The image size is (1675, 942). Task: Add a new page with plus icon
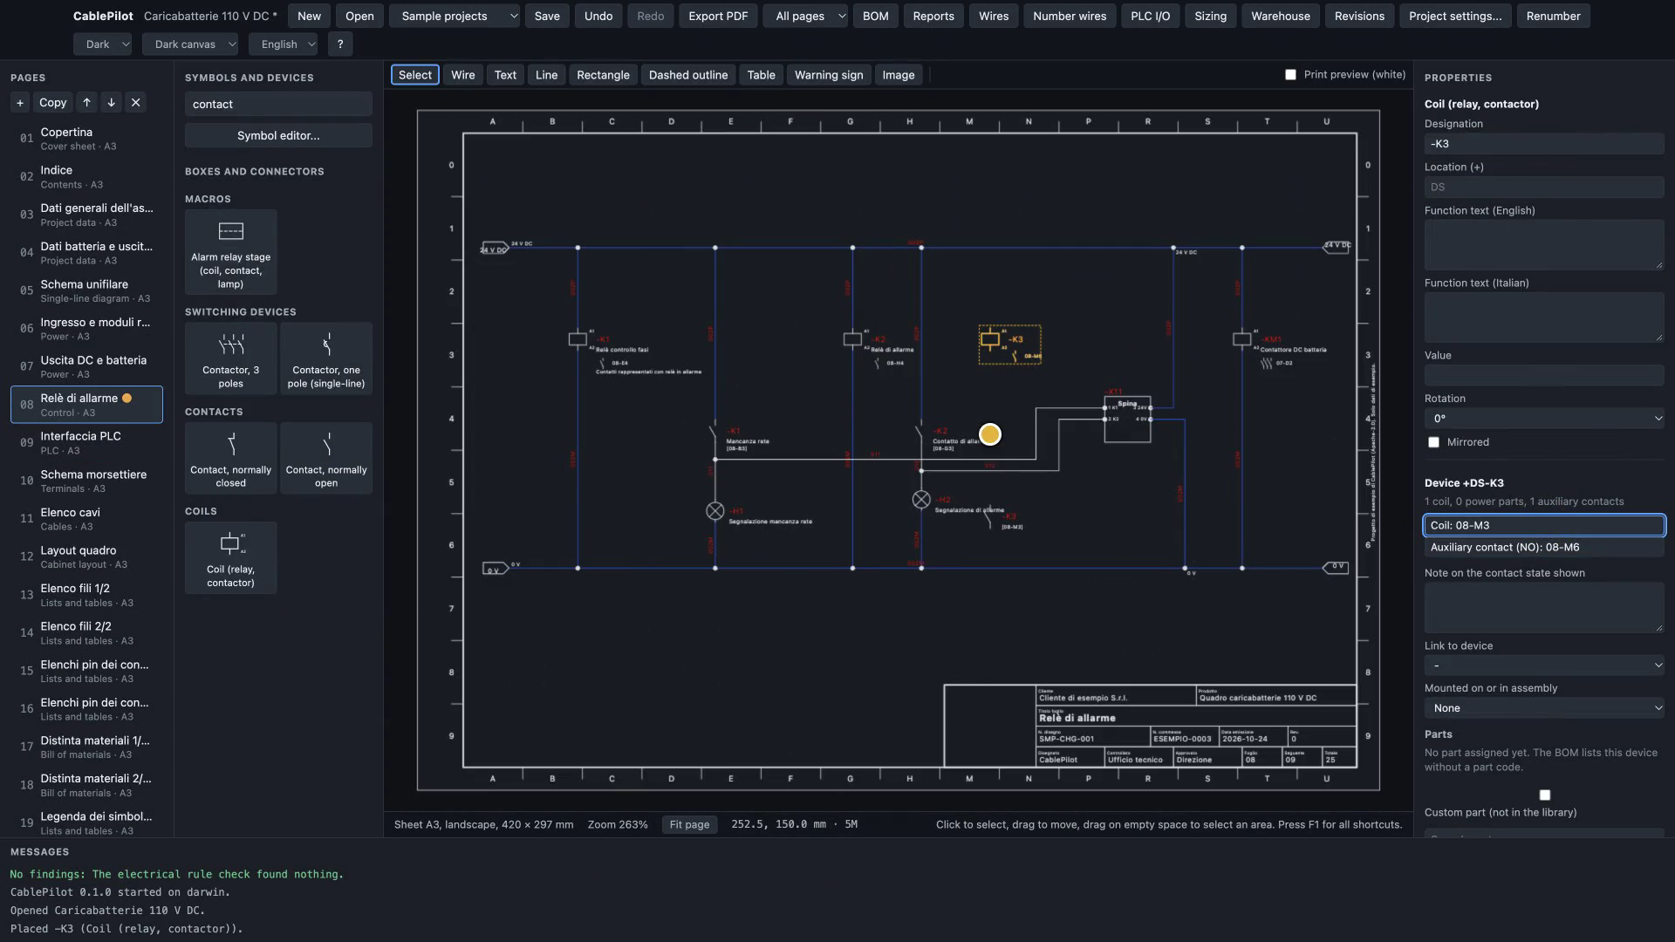(x=20, y=102)
